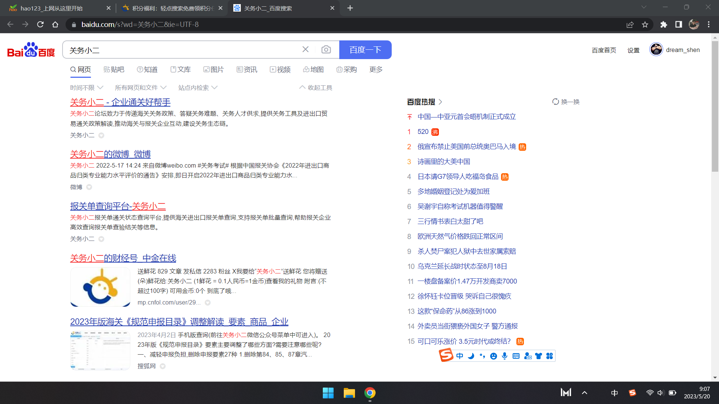Image resolution: width=719 pixels, height=404 pixels.
Task: Click the Sogou S logo on IME bar
Action: point(446,355)
